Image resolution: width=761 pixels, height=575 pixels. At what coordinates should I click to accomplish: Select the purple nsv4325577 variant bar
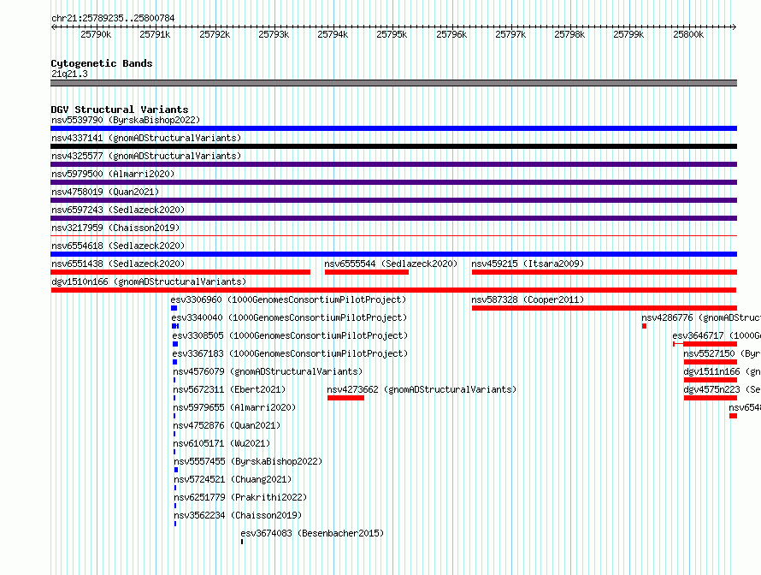393,164
